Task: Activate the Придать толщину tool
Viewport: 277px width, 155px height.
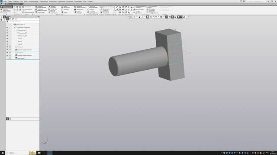Action: [x=52, y=7]
